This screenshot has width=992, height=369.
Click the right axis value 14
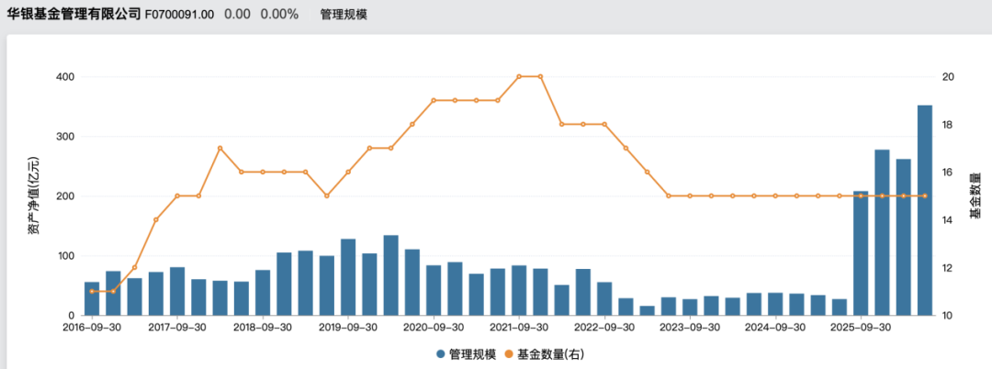(x=948, y=220)
